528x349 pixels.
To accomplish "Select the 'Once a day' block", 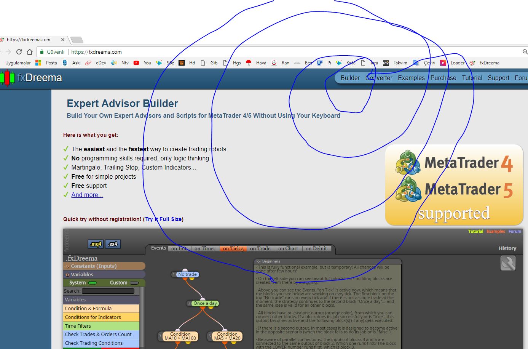I will pos(205,303).
